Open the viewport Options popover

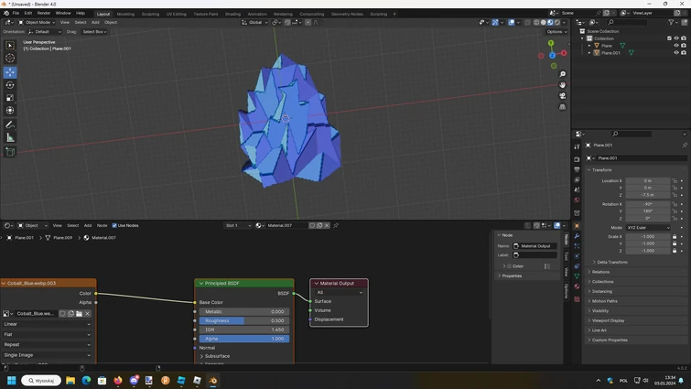click(x=556, y=31)
